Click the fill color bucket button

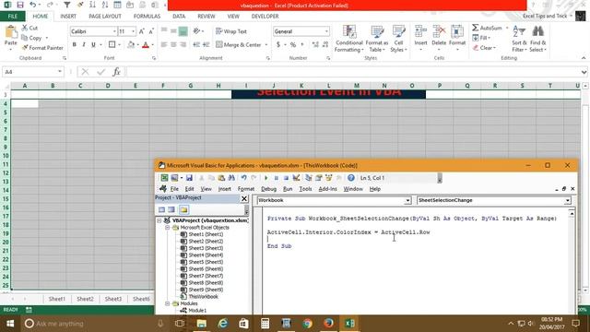(131, 45)
